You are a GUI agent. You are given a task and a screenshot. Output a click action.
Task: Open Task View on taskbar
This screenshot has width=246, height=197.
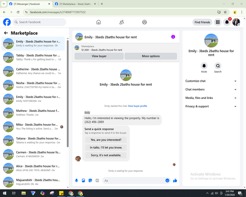click(14, 193)
